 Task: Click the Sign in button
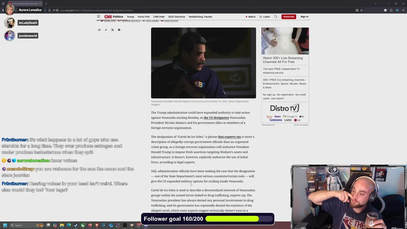pyautogui.click(x=304, y=17)
